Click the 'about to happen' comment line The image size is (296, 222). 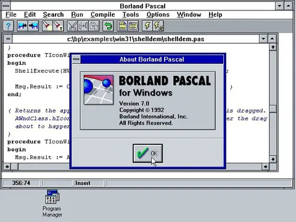click(43, 126)
